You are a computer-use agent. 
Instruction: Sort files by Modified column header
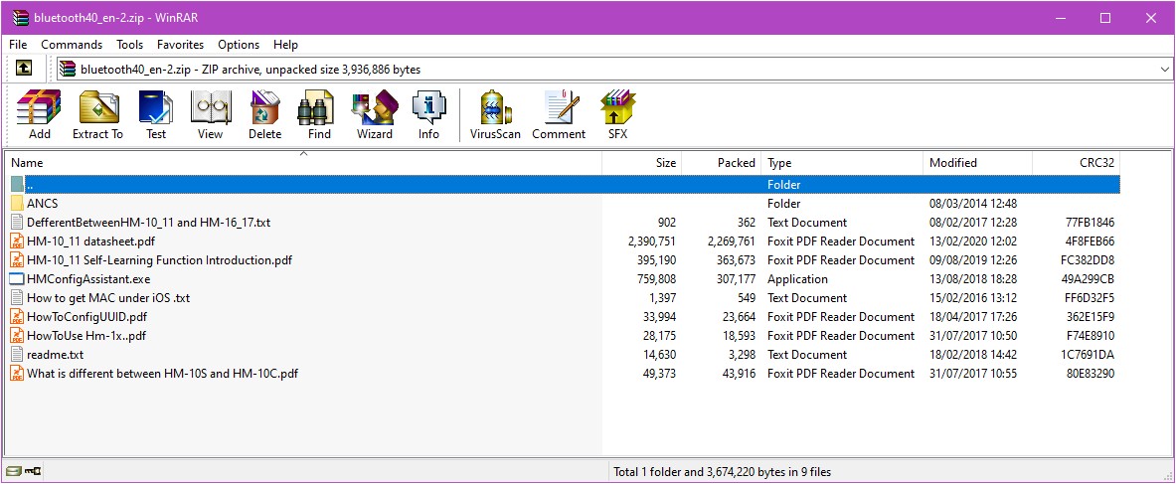[x=952, y=163]
